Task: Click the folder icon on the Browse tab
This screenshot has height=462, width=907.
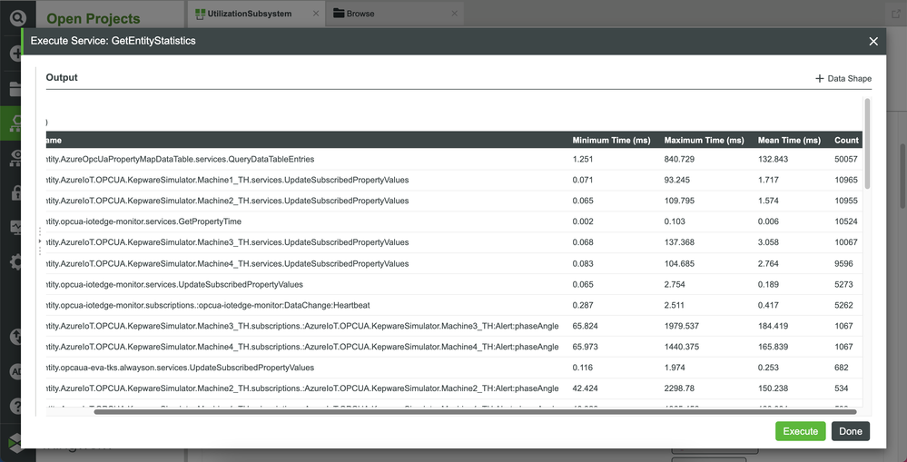Action: [339, 14]
